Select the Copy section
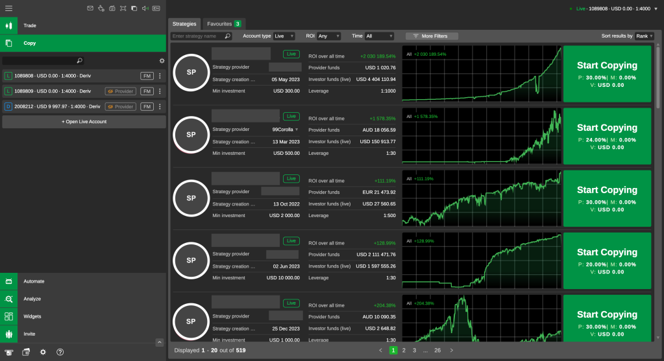 (x=83, y=43)
